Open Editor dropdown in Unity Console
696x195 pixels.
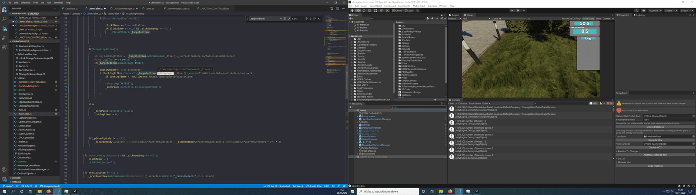coord(486,104)
